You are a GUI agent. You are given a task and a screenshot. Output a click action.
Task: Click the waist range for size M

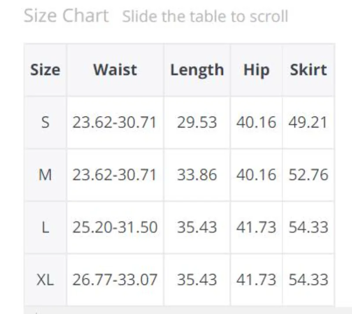pos(115,175)
